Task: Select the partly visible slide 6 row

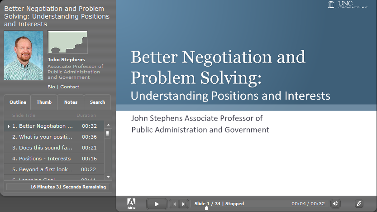Action: [54, 178]
